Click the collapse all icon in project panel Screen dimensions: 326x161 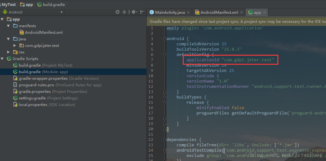124,12
